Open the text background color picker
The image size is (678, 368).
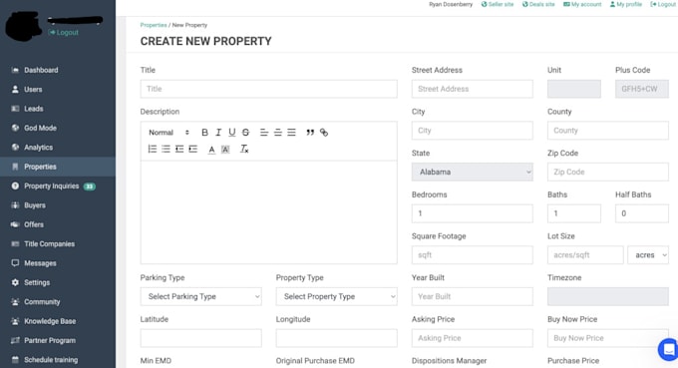click(x=225, y=150)
